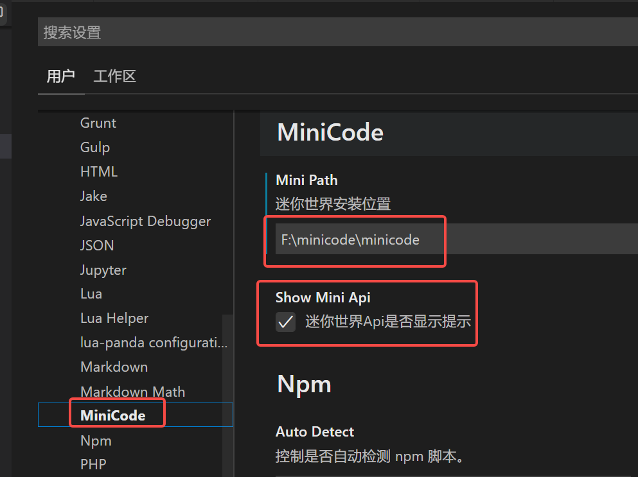Click the Mini Path input field
This screenshot has width=638, height=477.
[x=457, y=239]
